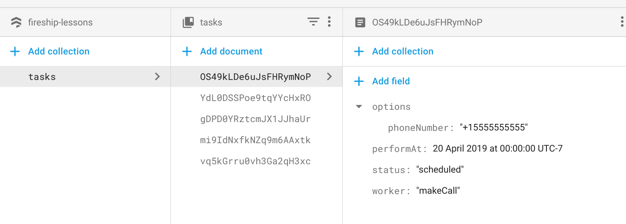Open the tasks collection three-dot menu
This screenshot has width=626, height=224.
tap(329, 22)
